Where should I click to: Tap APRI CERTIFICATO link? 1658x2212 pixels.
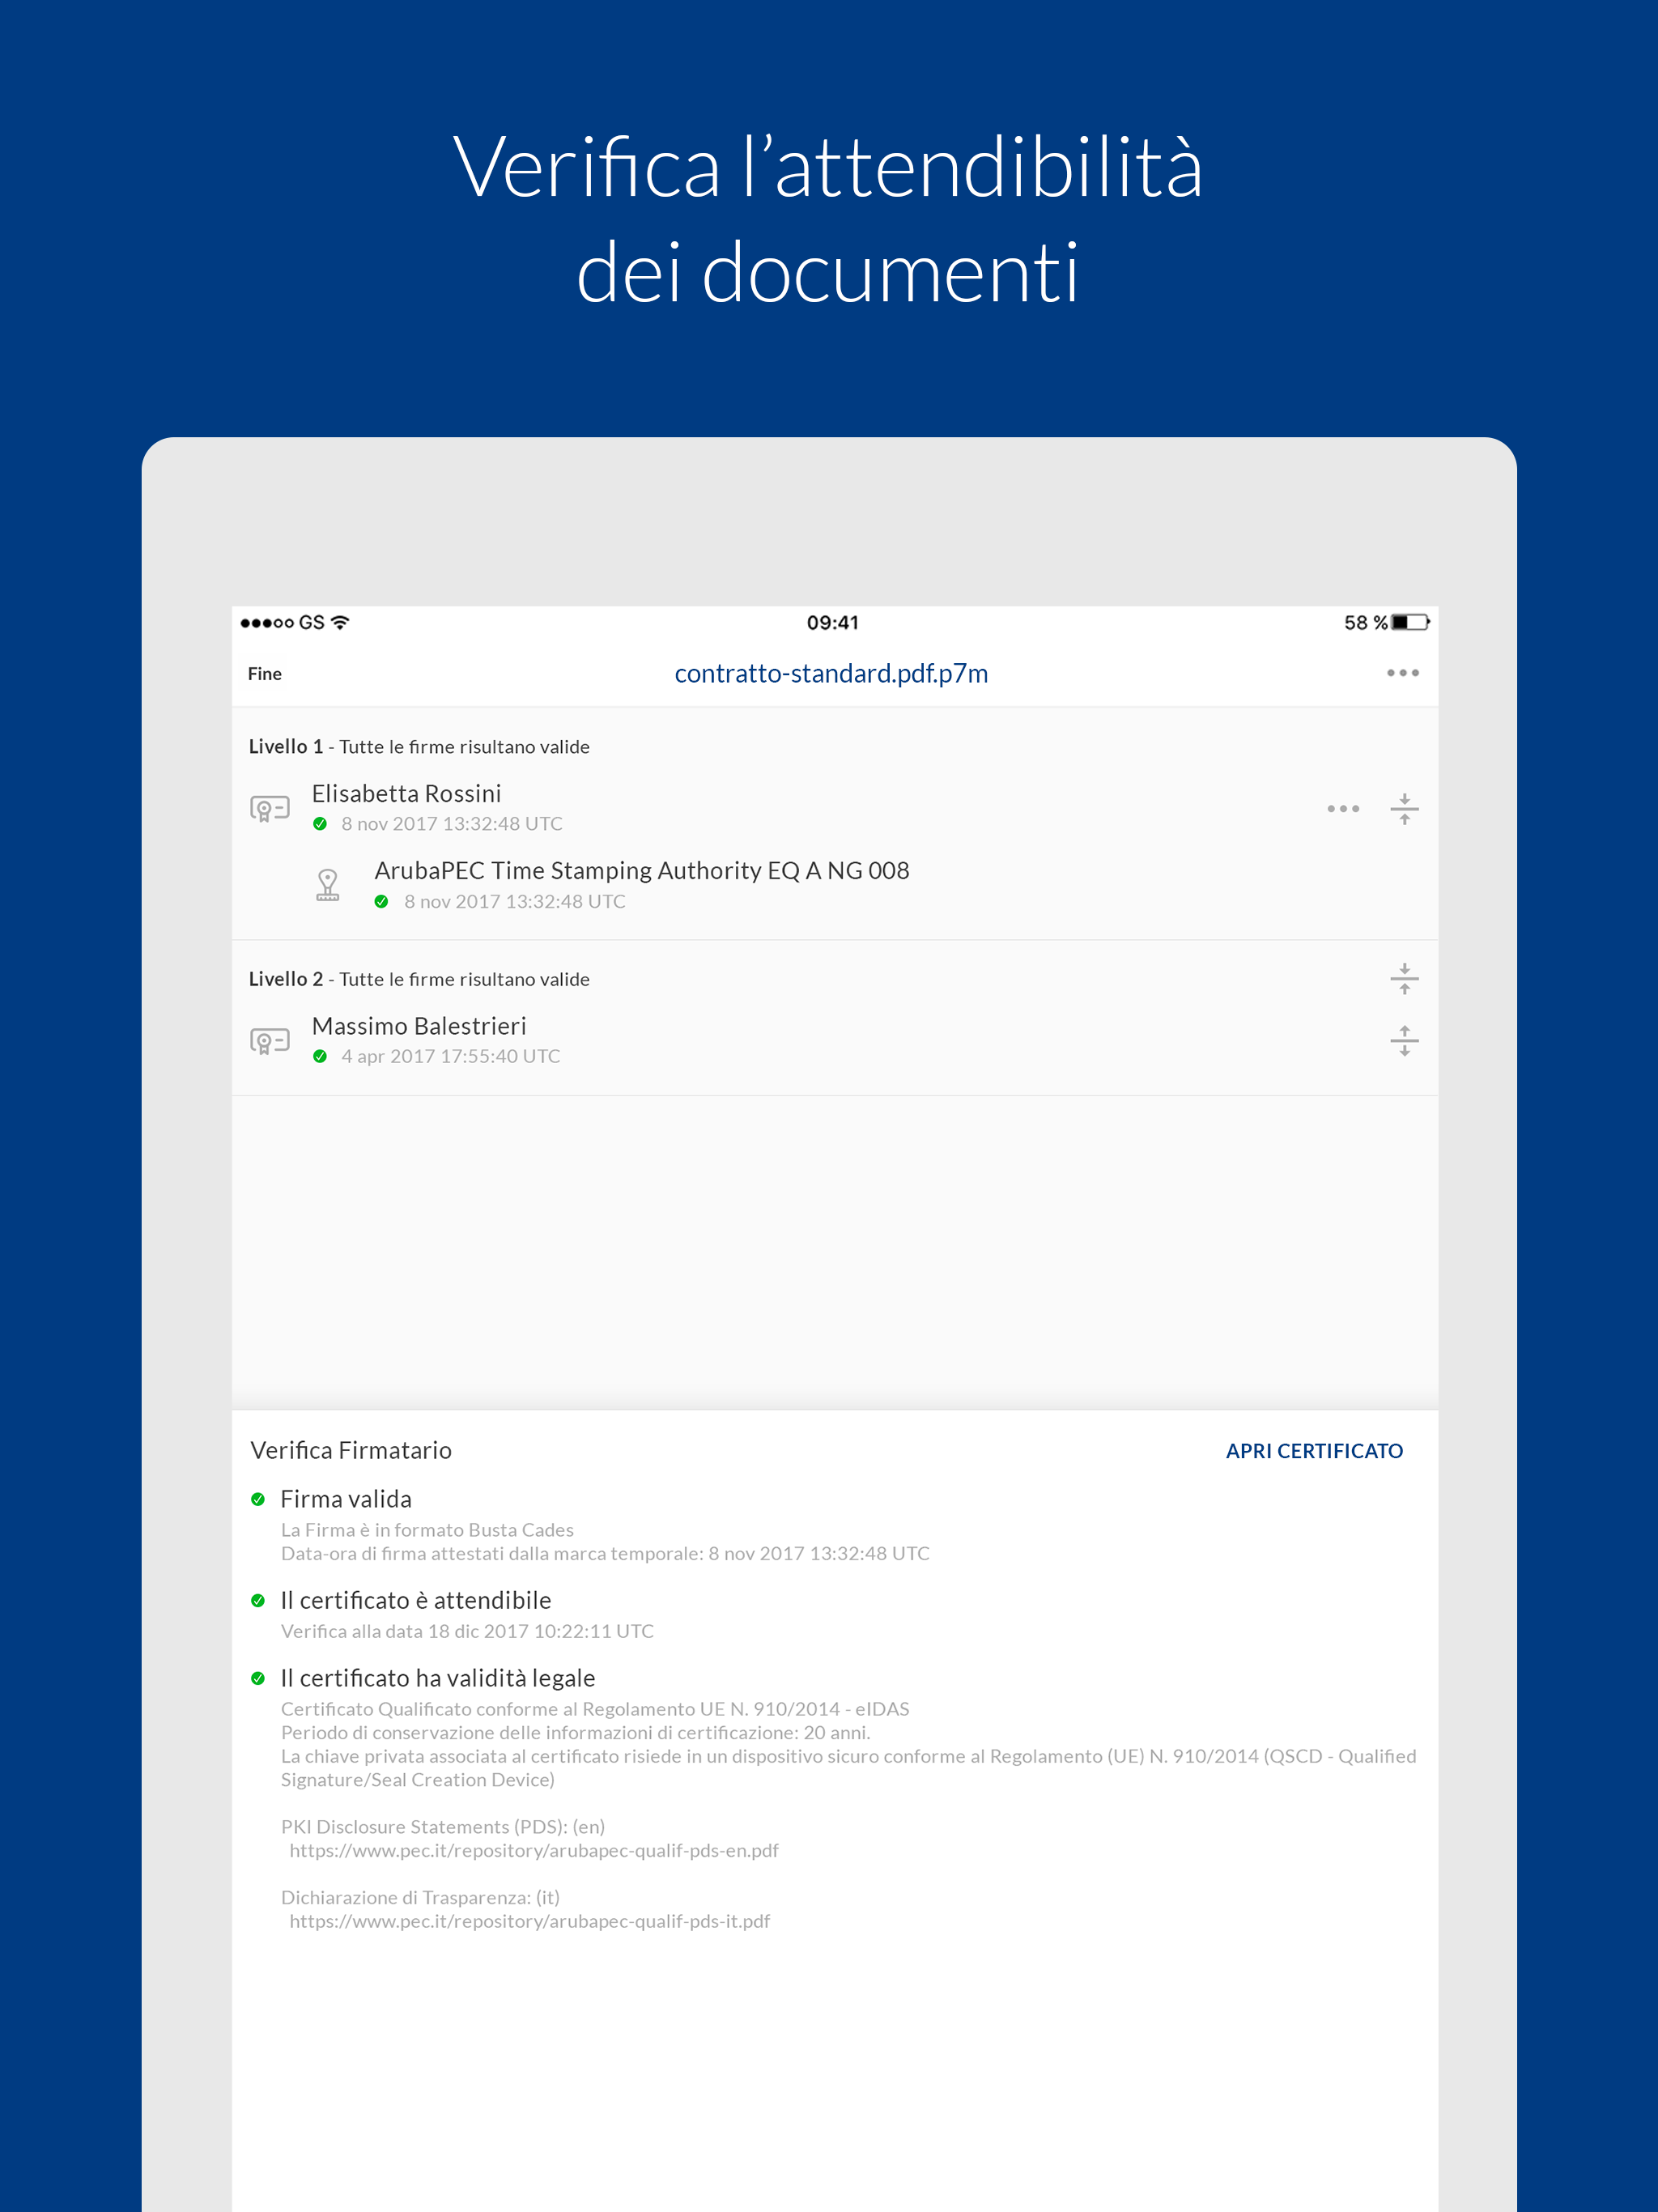pyautogui.click(x=1314, y=1450)
